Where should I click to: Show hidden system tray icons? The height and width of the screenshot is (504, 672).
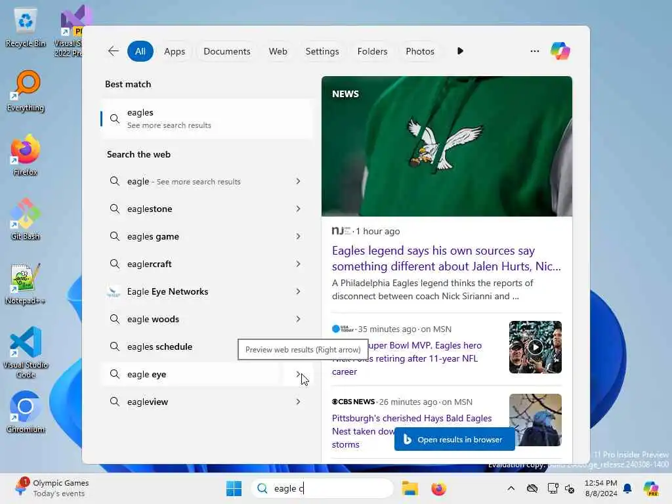pos(511,488)
